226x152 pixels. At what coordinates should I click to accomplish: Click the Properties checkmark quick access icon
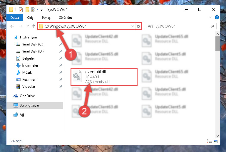pos(21,10)
